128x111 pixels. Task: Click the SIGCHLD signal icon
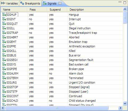point(4,100)
